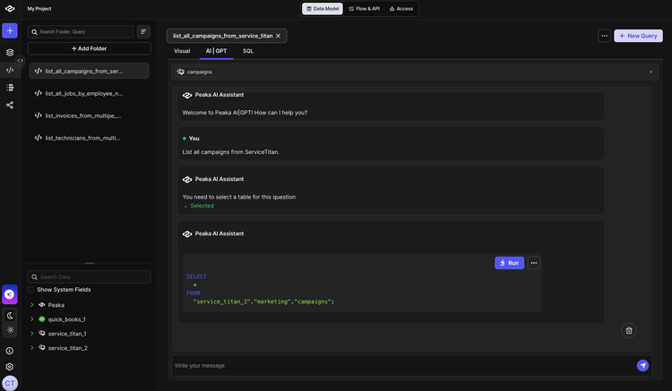Click the send message arrow button
The height and width of the screenshot is (391, 672).
[642, 365]
